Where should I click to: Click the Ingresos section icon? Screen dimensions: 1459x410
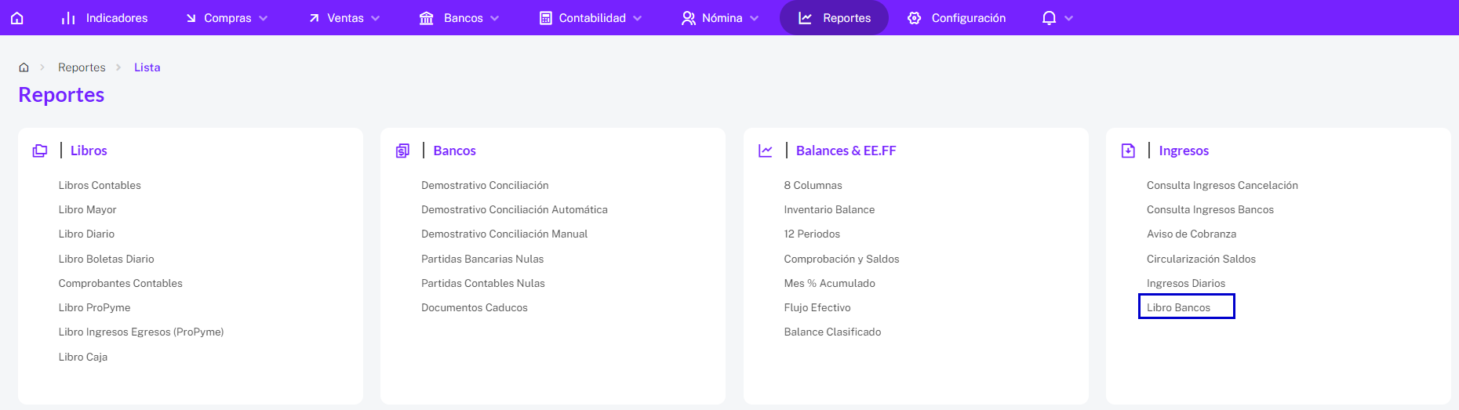[1128, 151]
